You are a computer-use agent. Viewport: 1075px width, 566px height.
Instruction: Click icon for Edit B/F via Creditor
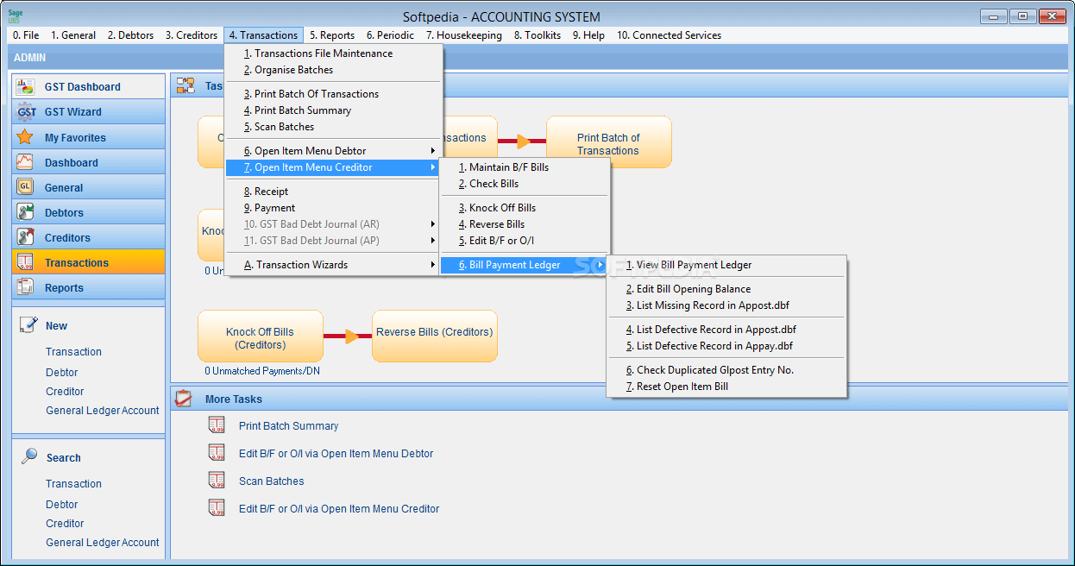217,508
